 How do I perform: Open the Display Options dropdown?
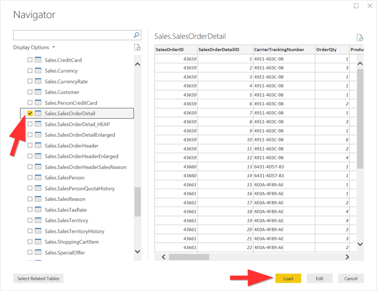pos(34,47)
